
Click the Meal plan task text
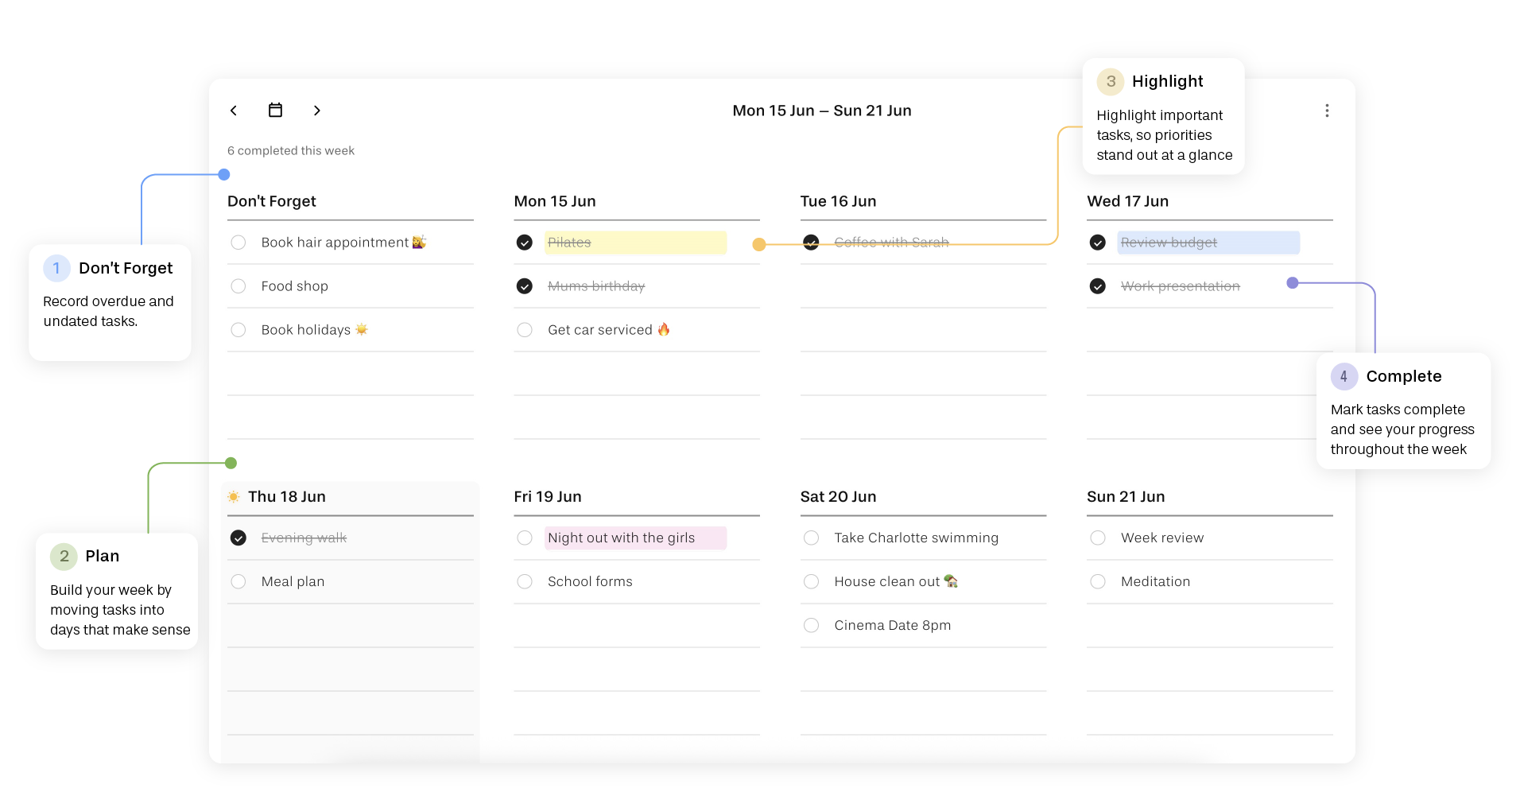(293, 582)
